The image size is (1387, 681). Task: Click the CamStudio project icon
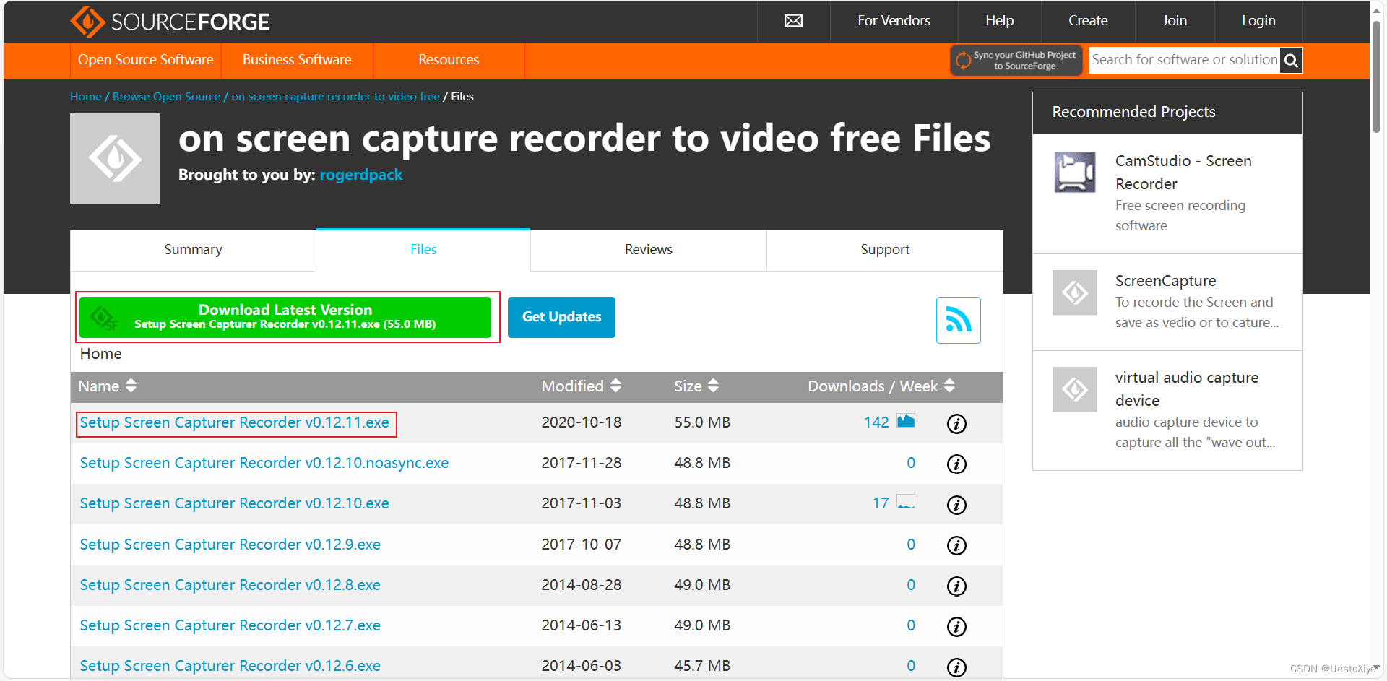point(1074,172)
